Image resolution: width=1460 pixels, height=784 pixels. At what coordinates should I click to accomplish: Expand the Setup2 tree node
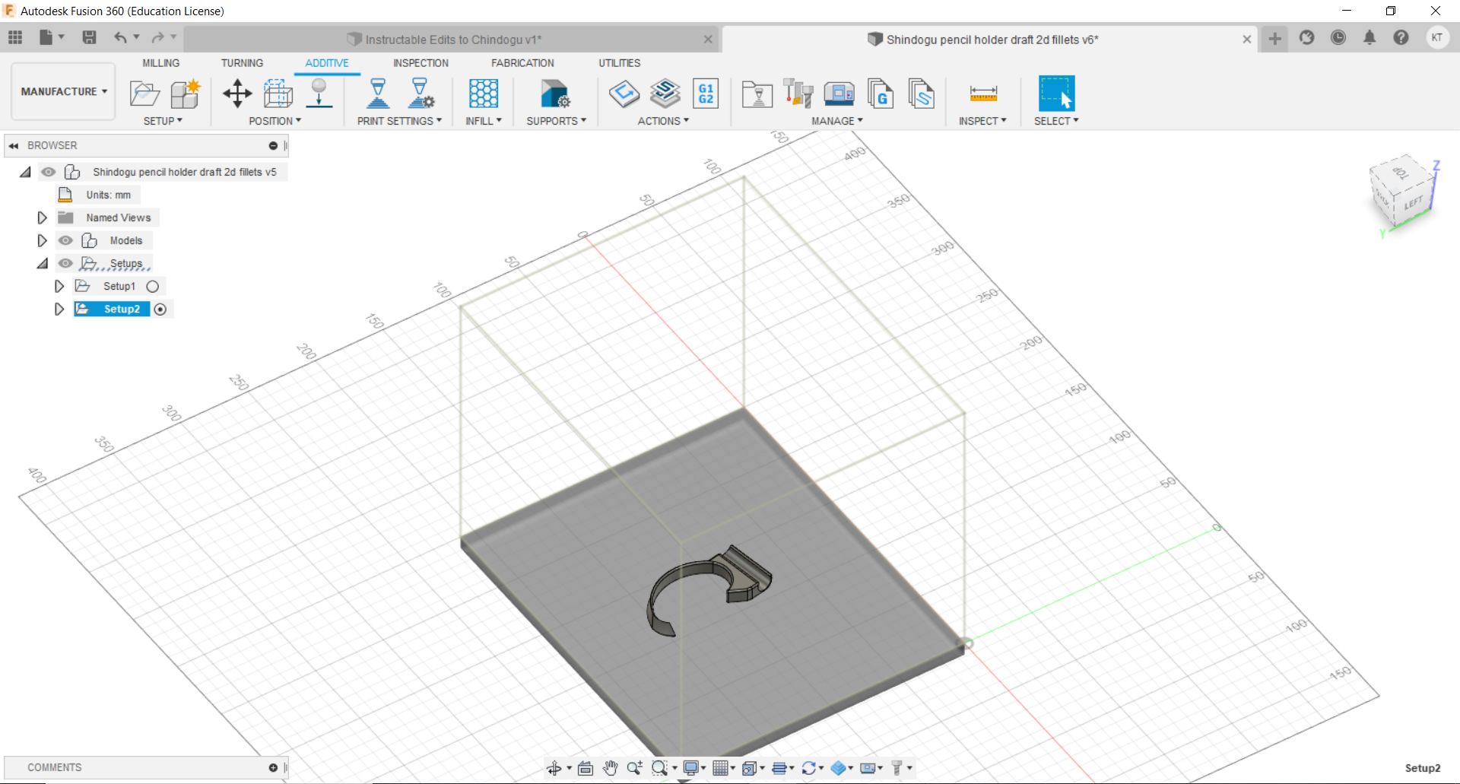[x=59, y=309]
